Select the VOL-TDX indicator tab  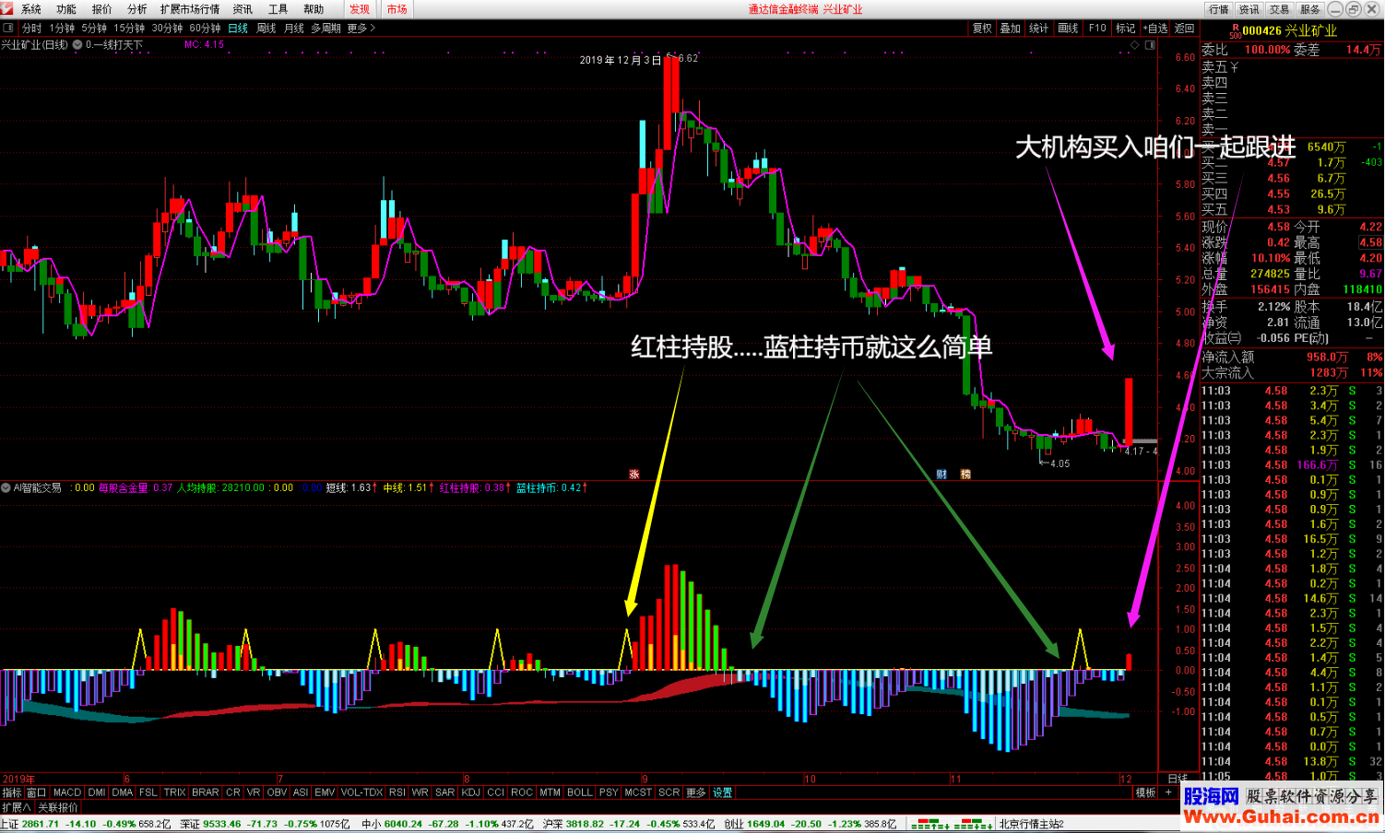pos(361,792)
